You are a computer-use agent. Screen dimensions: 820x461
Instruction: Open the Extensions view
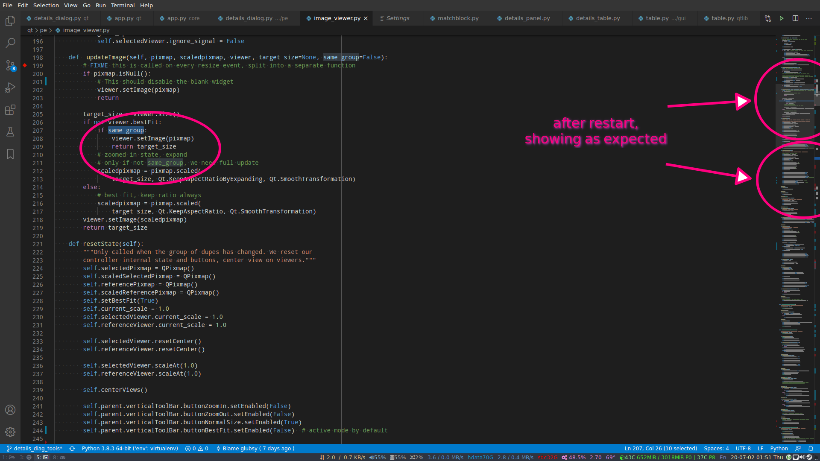click(x=10, y=110)
